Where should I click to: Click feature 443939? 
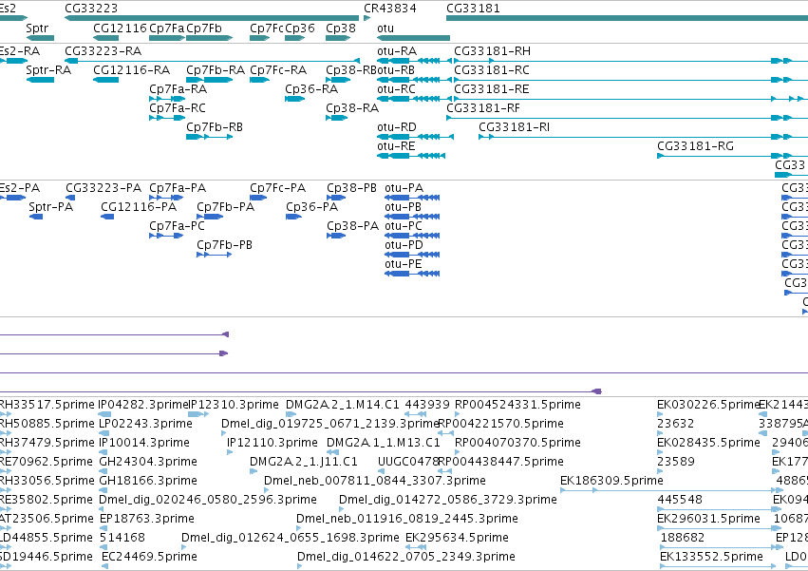tap(415, 414)
